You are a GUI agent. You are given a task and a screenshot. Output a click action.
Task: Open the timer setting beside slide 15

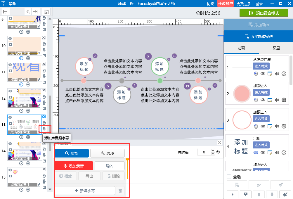point(44,176)
